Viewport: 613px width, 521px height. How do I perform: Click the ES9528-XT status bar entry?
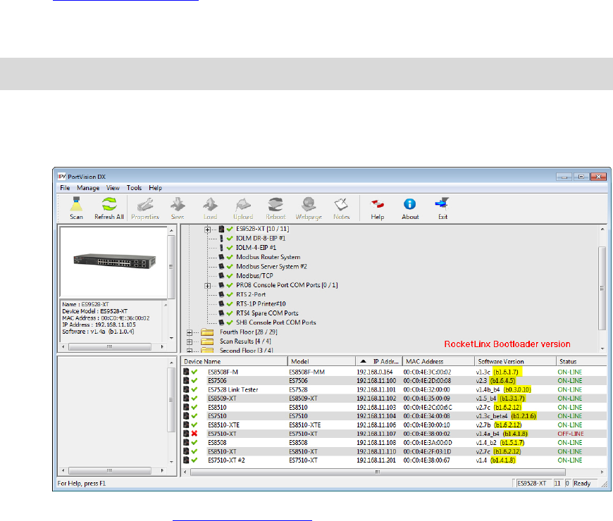(x=533, y=484)
